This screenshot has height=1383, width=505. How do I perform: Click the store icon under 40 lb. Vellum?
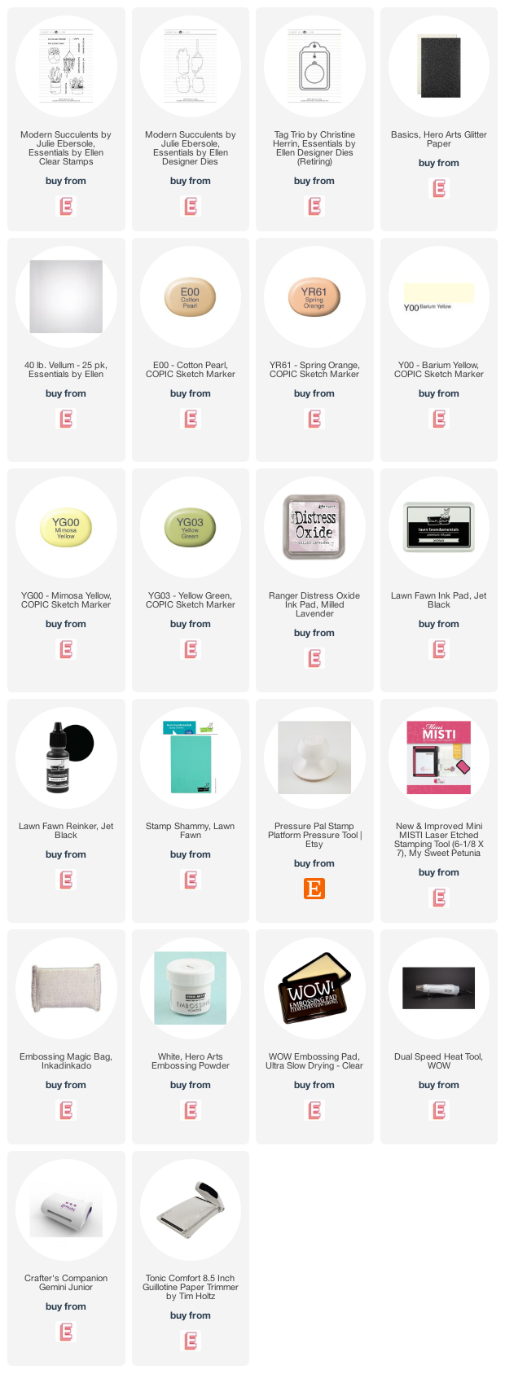pos(66,419)
